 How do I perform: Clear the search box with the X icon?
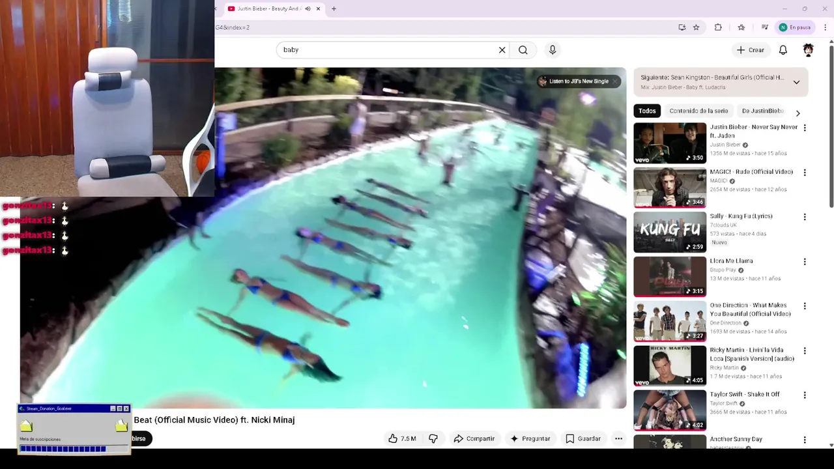502,50
